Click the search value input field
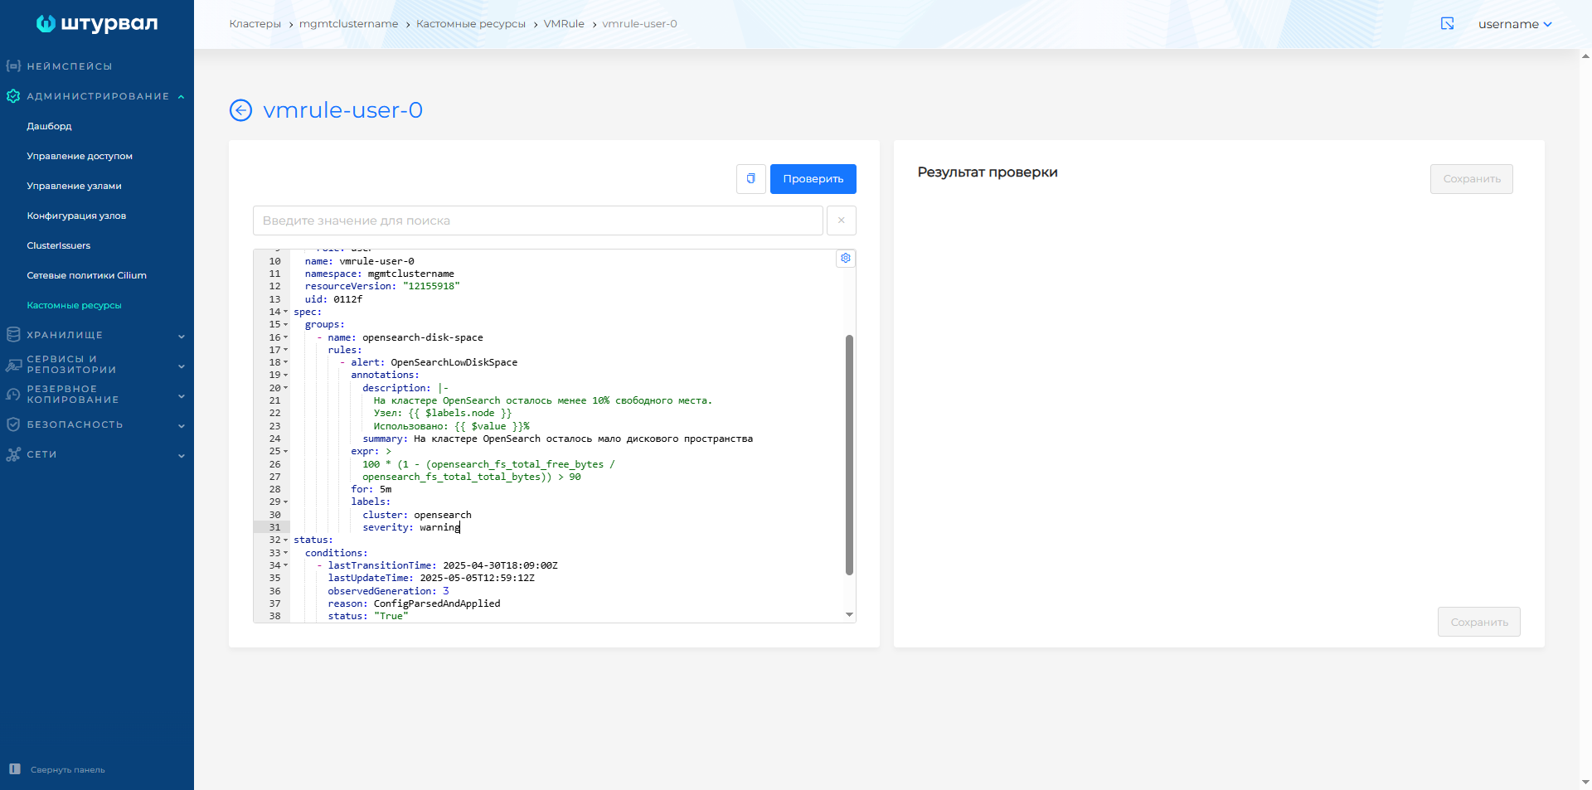Screen dimensions: 1592x790 538,221
